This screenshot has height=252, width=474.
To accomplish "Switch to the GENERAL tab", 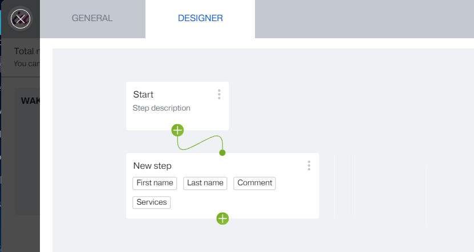I will (x=92, y=18).
